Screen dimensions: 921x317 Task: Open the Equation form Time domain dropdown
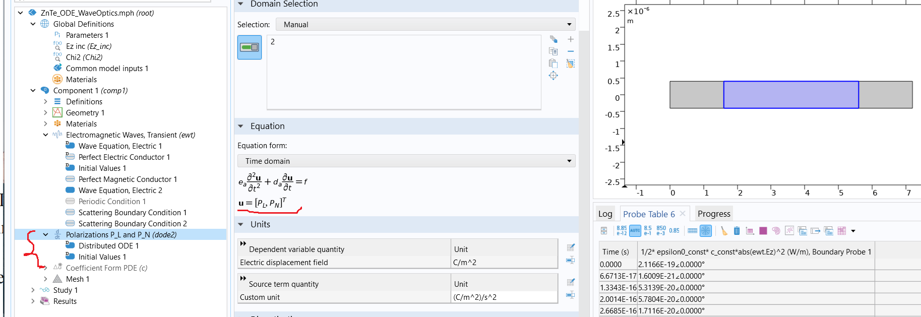406,161
